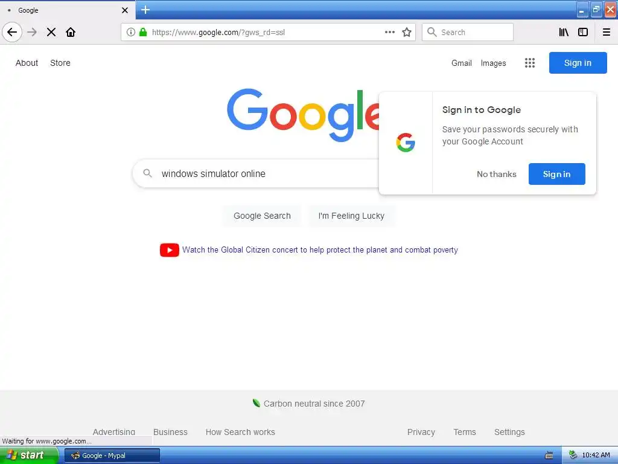Viewport: 618px width, 464px height.
Task: Click the green secure connection padlock
Action: [x=143, y=32]
